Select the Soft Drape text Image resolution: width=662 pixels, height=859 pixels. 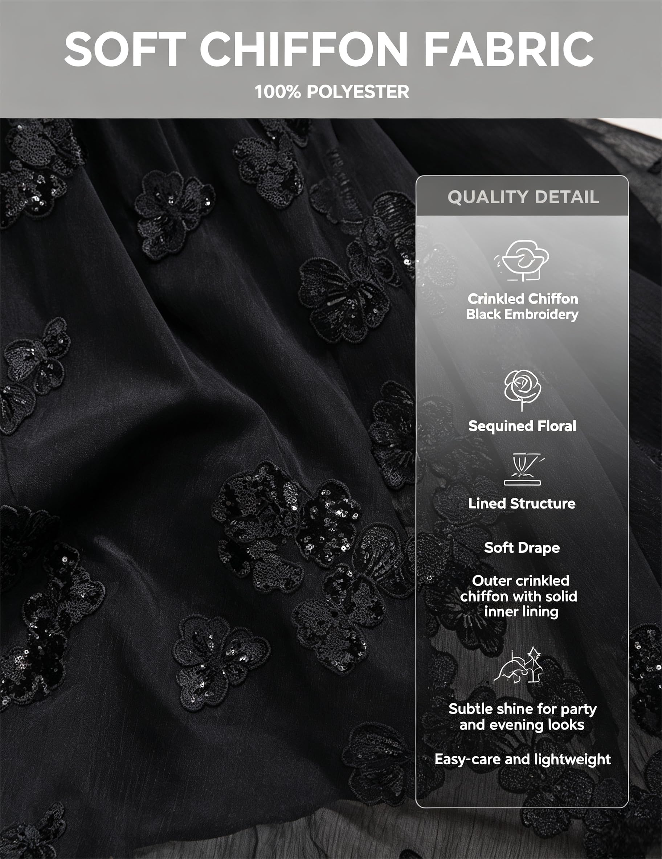click(522, 547)
